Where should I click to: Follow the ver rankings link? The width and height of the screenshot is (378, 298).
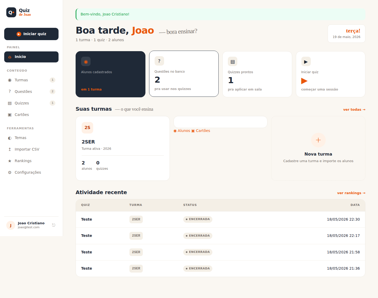click(x=351, y=193)
